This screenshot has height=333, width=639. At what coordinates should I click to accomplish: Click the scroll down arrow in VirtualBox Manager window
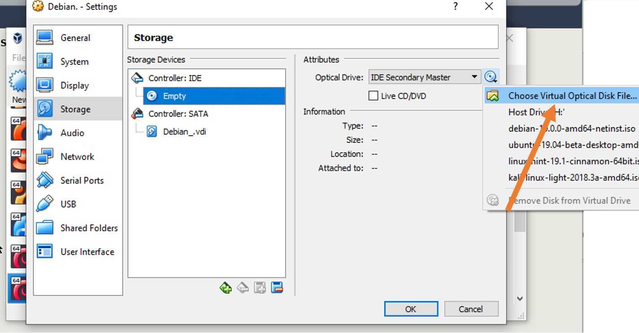(520, 299)
